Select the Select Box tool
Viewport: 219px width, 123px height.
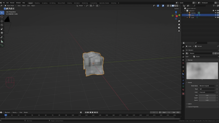click(2, 13)
